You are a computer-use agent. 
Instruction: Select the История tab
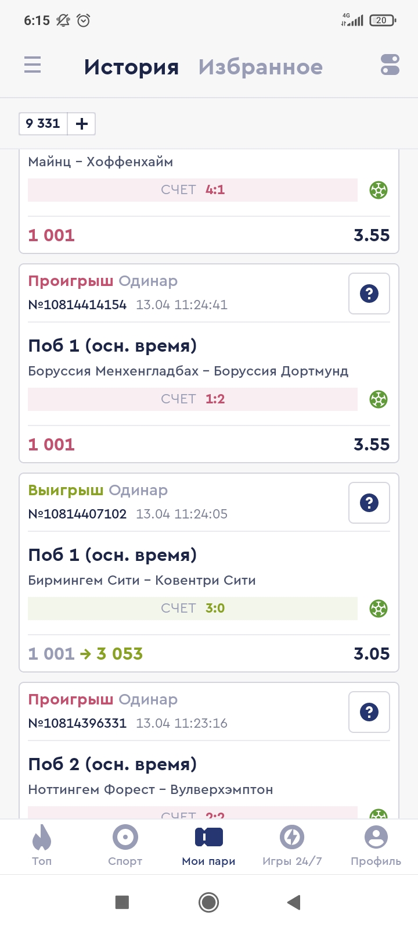click(x=131, y=67)
